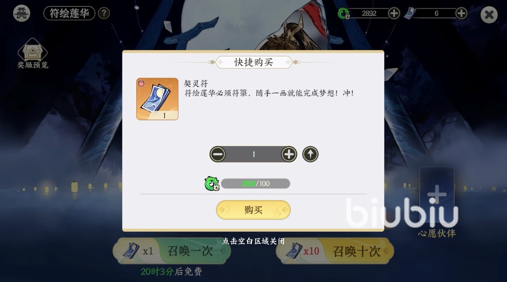Click 召唤十次 summon ten times button
The image size is (507, 282).
click(335, 251)
